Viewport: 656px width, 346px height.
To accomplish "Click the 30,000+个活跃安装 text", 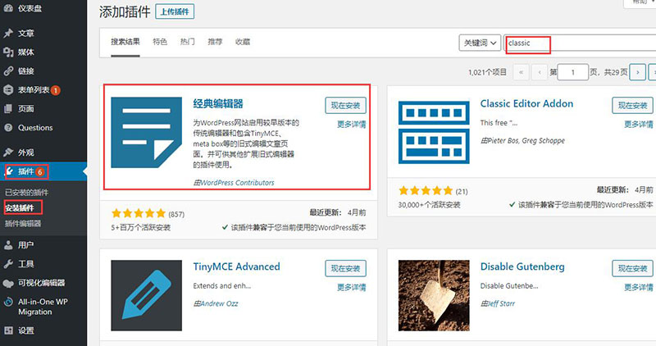I will pyautogui.click(x=429, y=205).
